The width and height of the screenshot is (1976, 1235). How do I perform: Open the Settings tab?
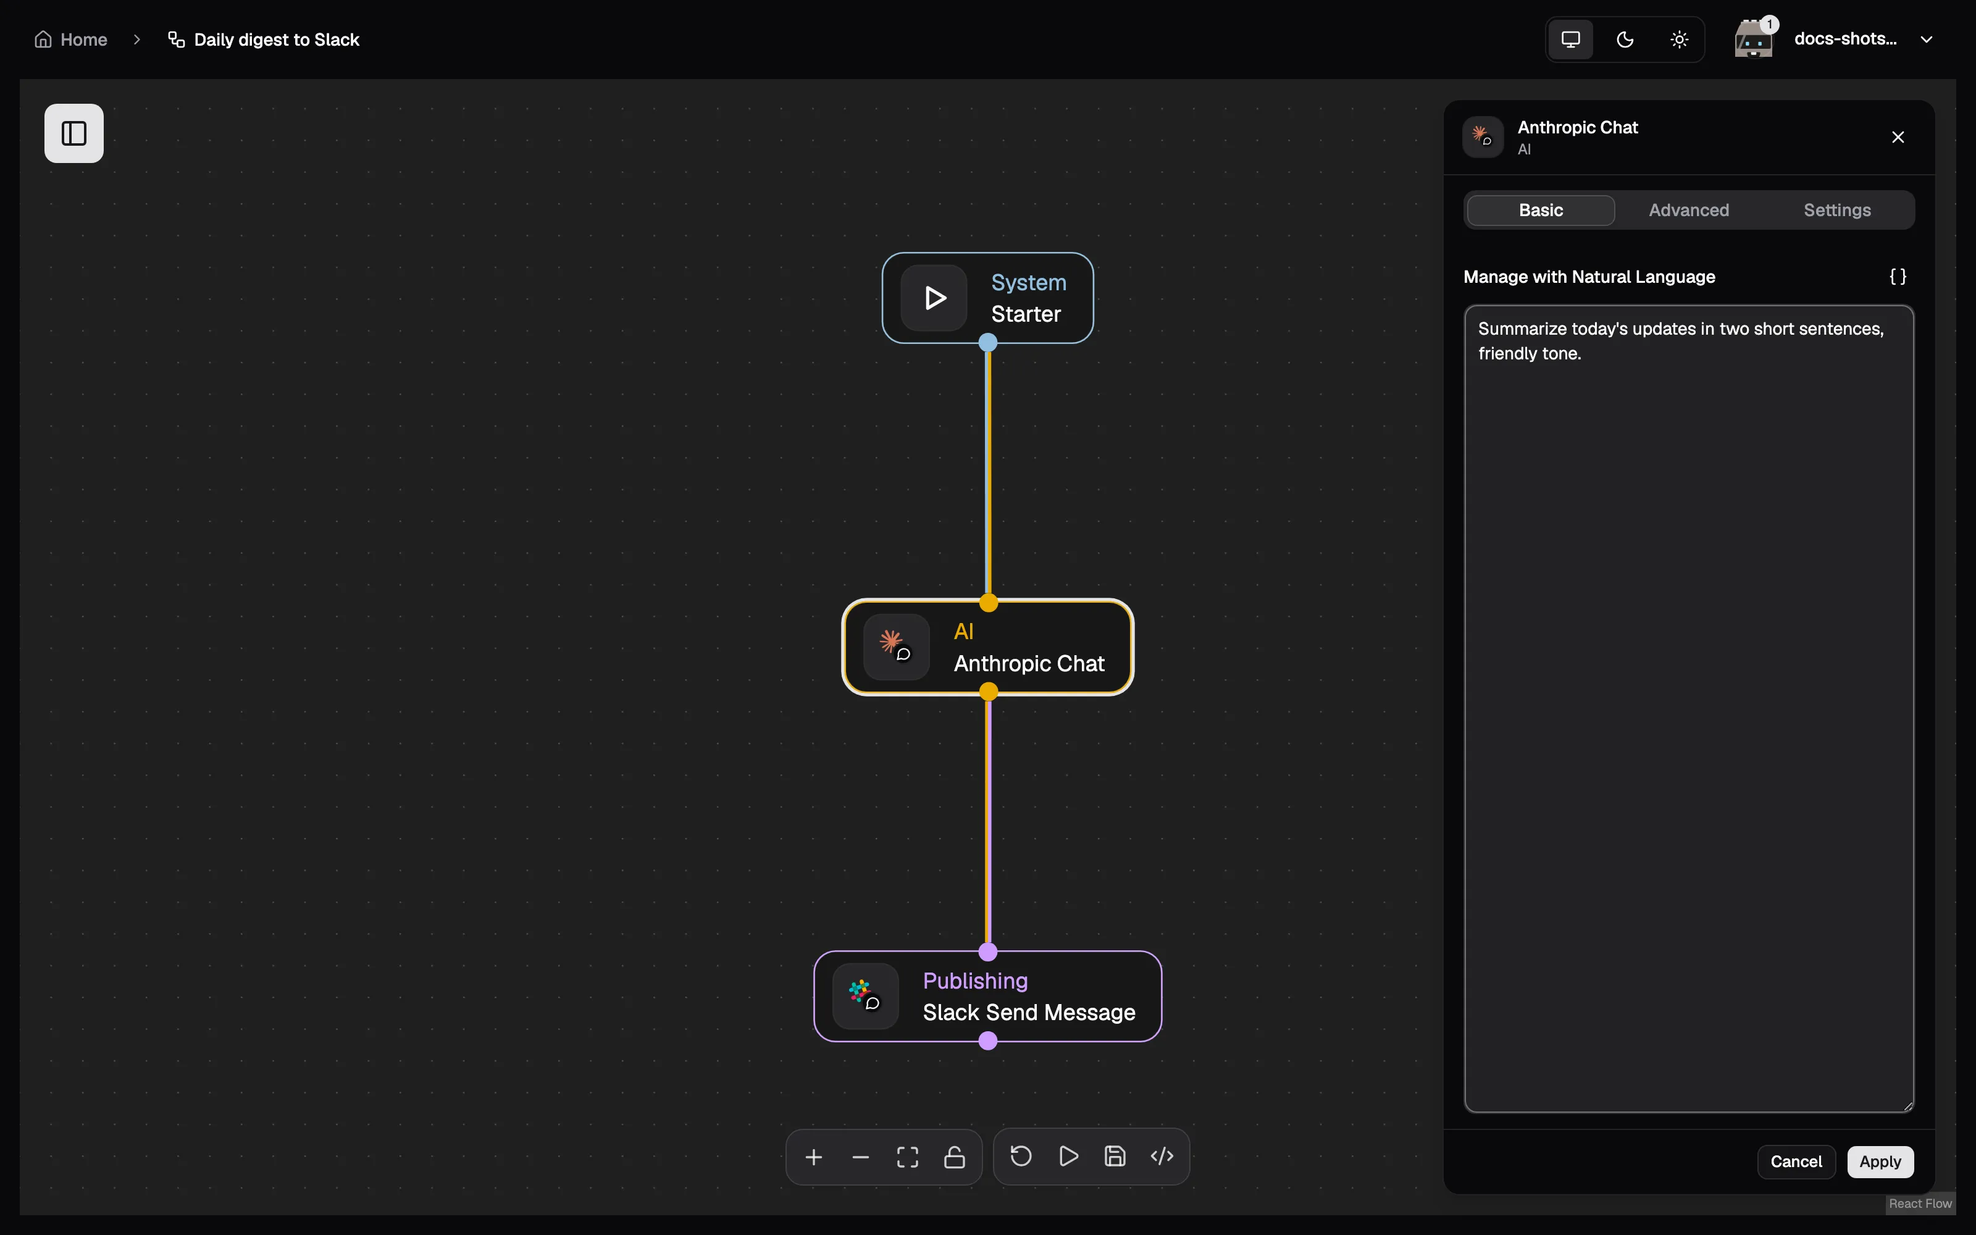tap(1836, 210)
